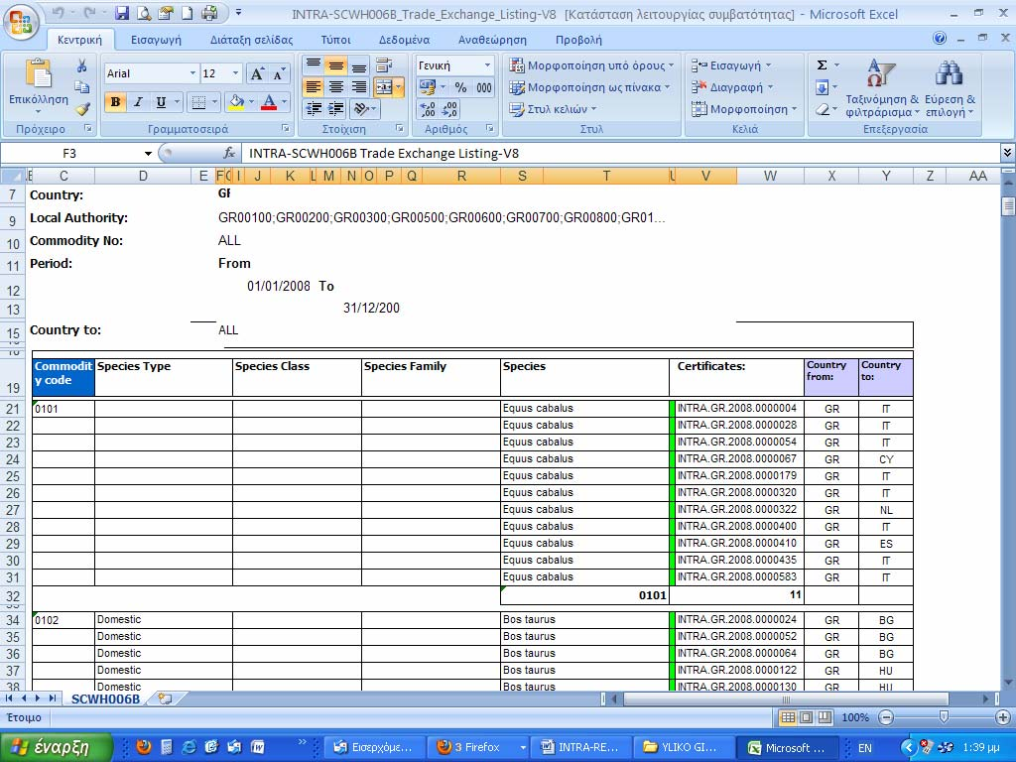Image resolution: width=1016 pixels, height=762 pixels.
Task: Switch to Διάταξη σελίδας tab
Action: (251, 40)
